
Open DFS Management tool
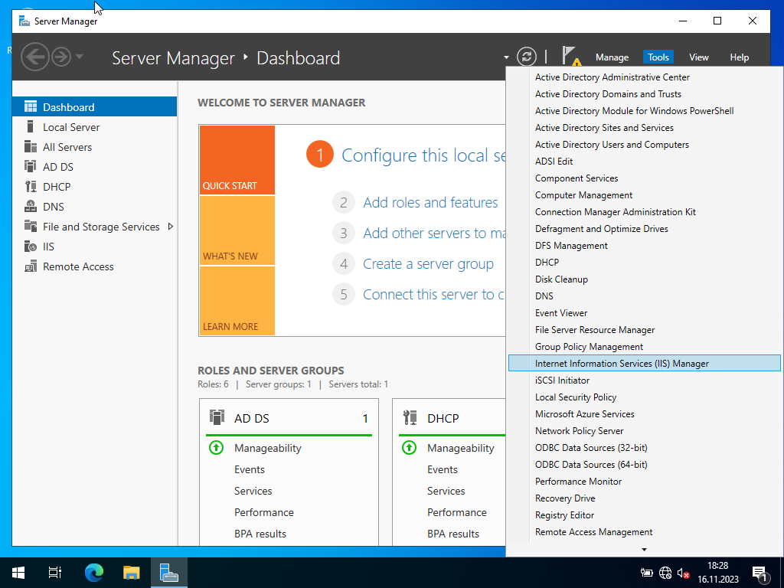pyautogui.click(x=644, y=246)
